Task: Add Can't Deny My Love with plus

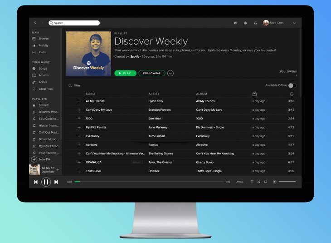Action: click(x=79, y=110)
